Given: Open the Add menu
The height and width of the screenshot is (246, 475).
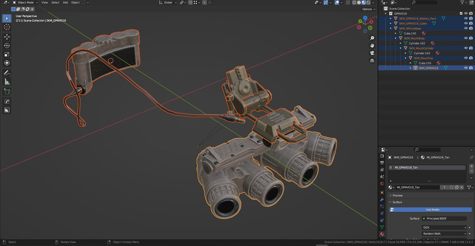Looking at the screenshot, I should coord(65,3).
